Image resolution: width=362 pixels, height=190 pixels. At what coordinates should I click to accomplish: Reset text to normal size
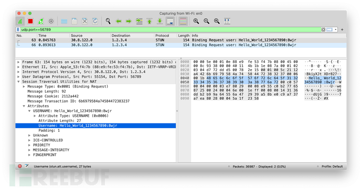tap(217, 21)
